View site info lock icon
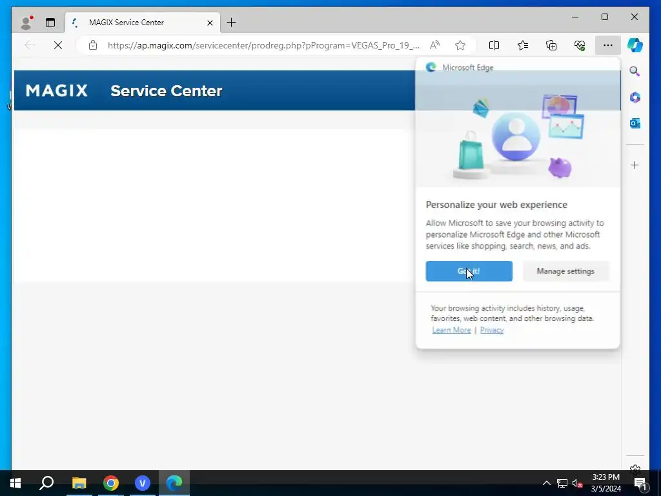The image size is (661, 496). [x=93, y=45]
